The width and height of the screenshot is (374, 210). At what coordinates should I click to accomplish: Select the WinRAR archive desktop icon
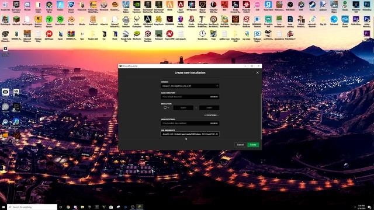[x=71, y=36]
